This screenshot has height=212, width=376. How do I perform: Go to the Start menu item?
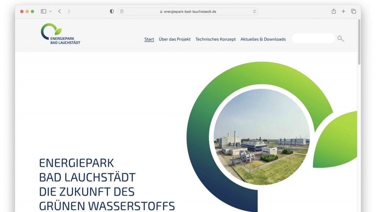point(149,39)
